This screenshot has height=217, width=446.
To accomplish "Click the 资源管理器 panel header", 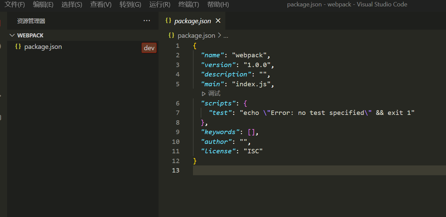I will [x=31, y=21].
